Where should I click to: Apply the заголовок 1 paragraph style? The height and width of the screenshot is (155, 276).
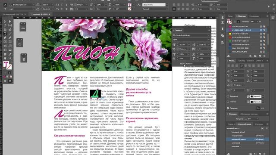[236, 146]
